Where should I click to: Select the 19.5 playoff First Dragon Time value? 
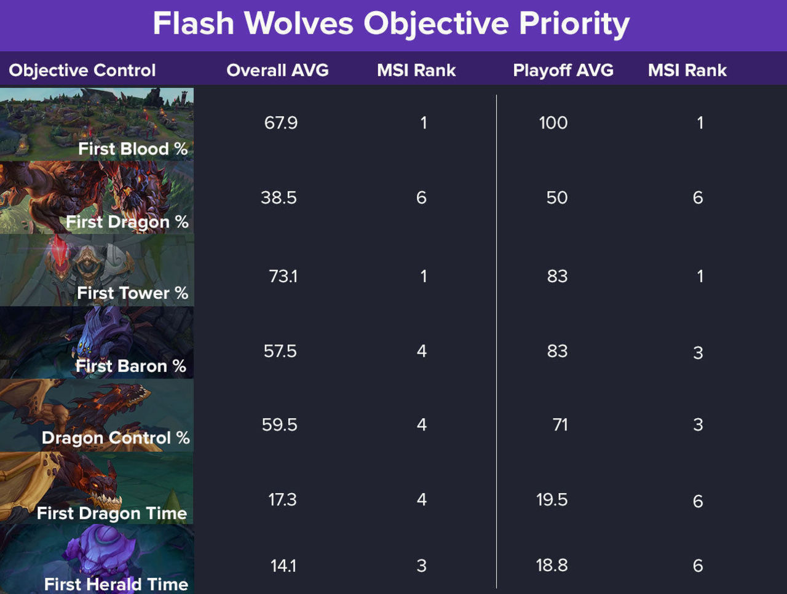tap(552, 499)
